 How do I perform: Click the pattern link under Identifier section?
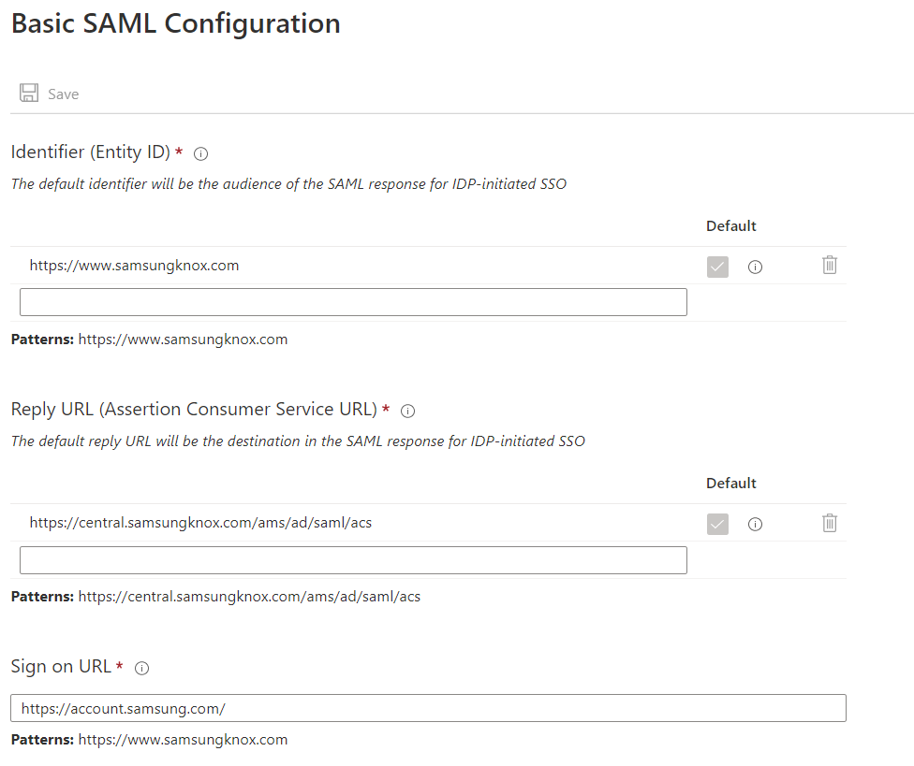(x=183, y=339)
